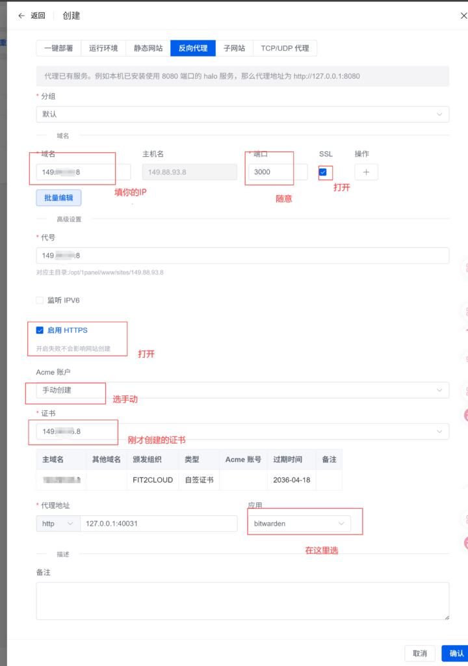Viewport: 468px width, 666px height.
Task: Open the 应用 dropdown showing bitwarden
Action: click(x=299, y=524)
